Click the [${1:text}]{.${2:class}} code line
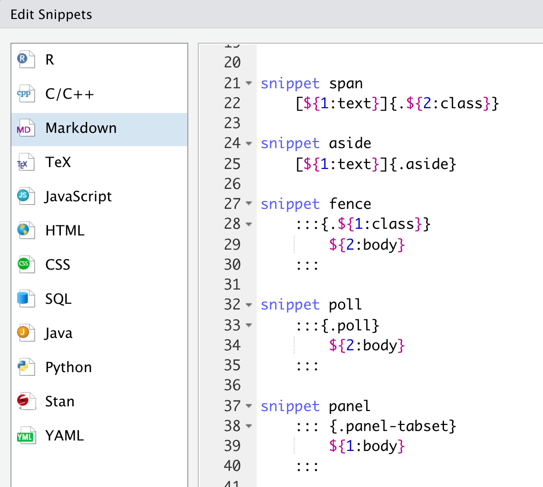Image resolution: width=543 pixels, height=487 pixels. point(397,103)
